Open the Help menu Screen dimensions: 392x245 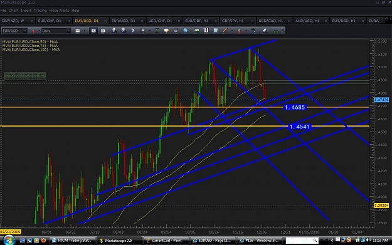coord(75,11)
